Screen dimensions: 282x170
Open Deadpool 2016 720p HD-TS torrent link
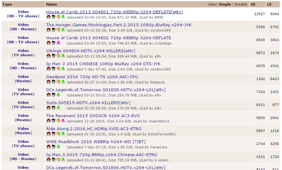click(x=92, y=77)
